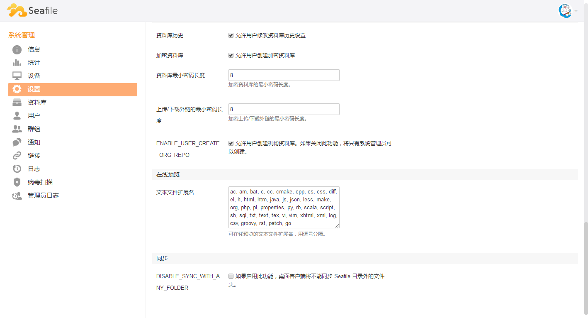This screenshot has height=318, width=588.
Task: Click the 病毒扫描 shield icon
Action: [x=17, y=182]
